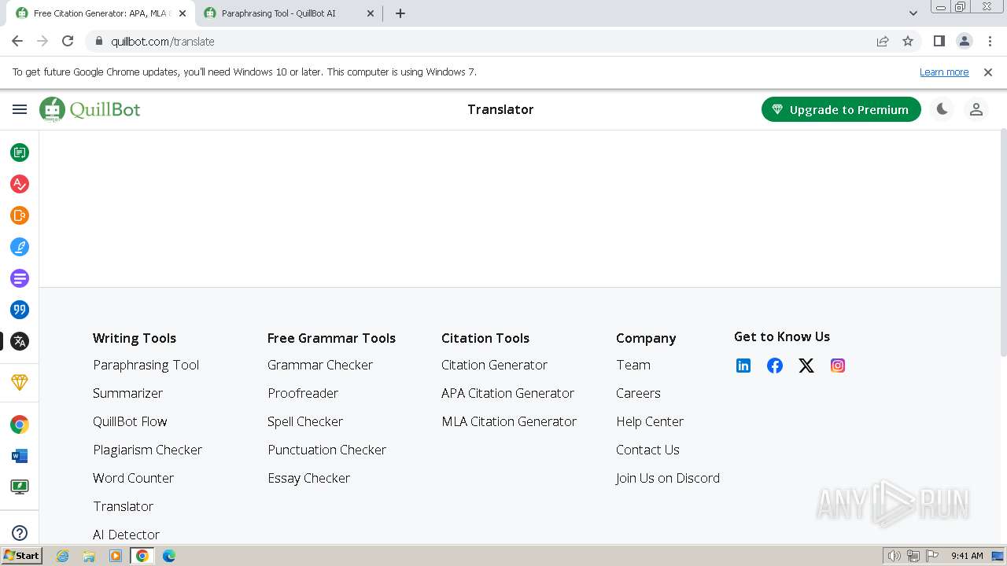
Task: Open the AI Detector link
Action: click(126, 535)
